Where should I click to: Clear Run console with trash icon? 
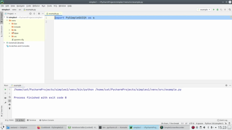pyautogui.click(x=10, y=108)
